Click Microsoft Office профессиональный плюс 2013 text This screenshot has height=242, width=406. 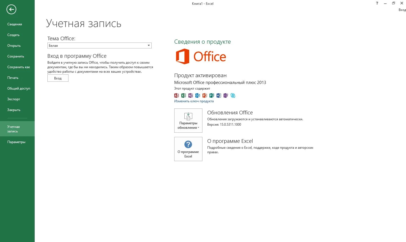220,83
